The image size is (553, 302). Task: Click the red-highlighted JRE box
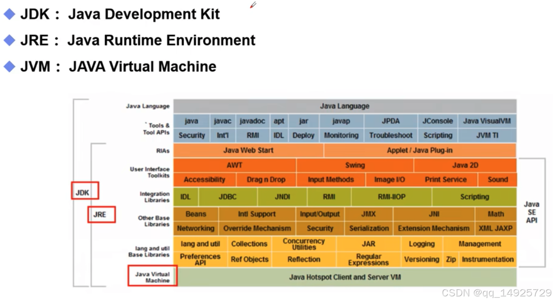click(102, 215)
